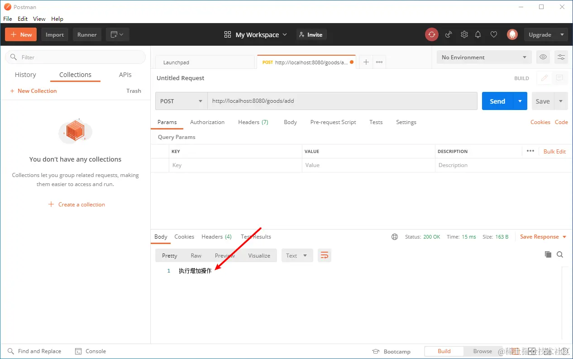The image size is (573, 359).
Task: Expand the Save button dropdown arrow
Action: [561, 101]
